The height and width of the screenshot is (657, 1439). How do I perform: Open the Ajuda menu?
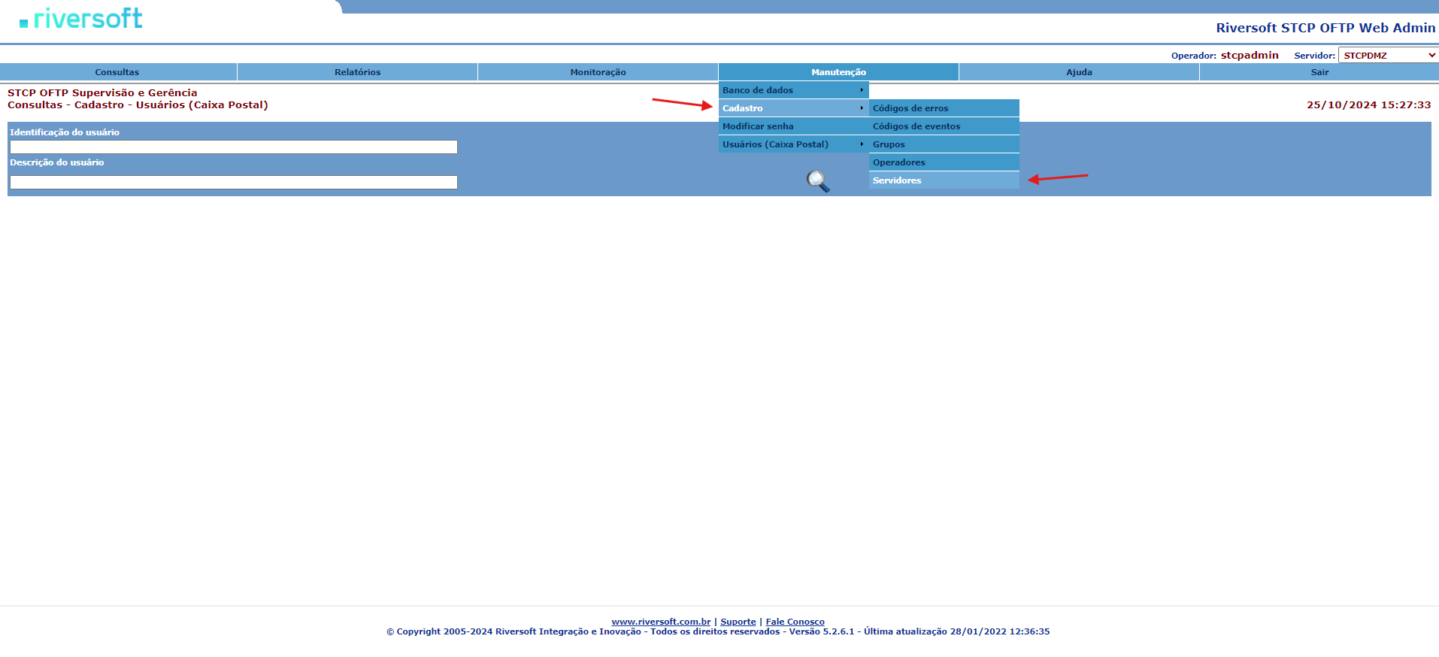1080,72
